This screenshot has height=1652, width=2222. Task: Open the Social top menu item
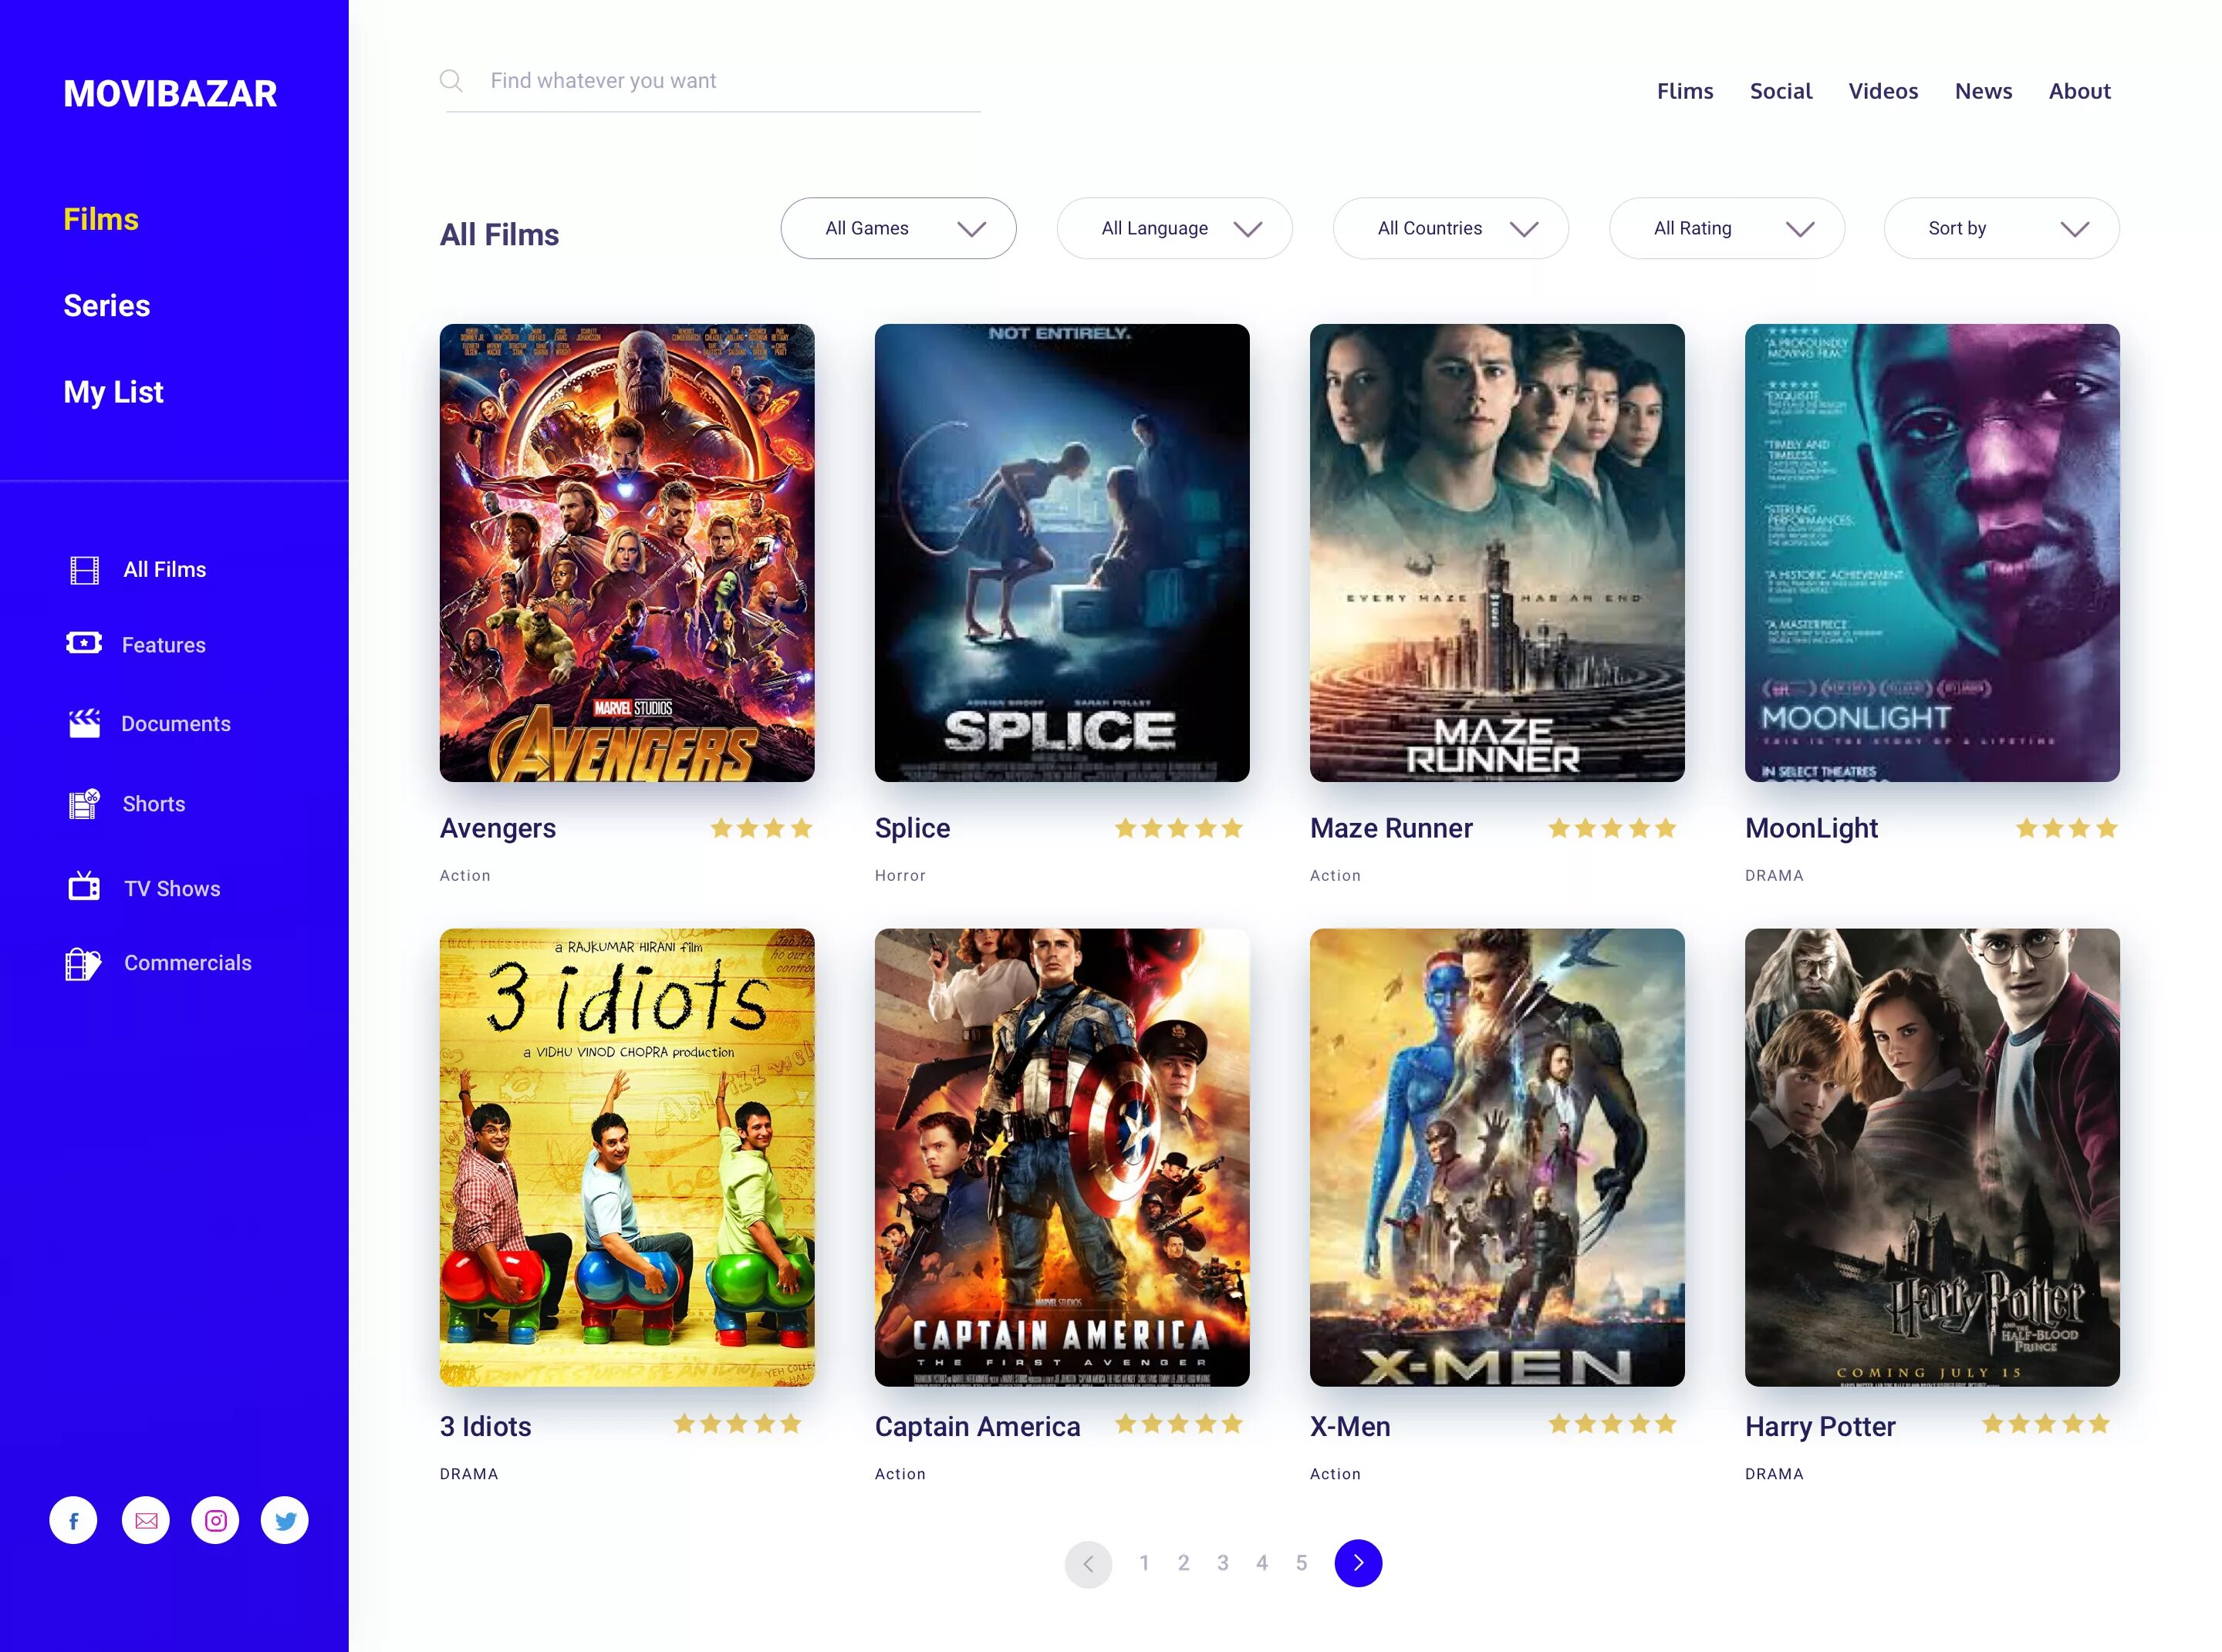pos(1781,91)
